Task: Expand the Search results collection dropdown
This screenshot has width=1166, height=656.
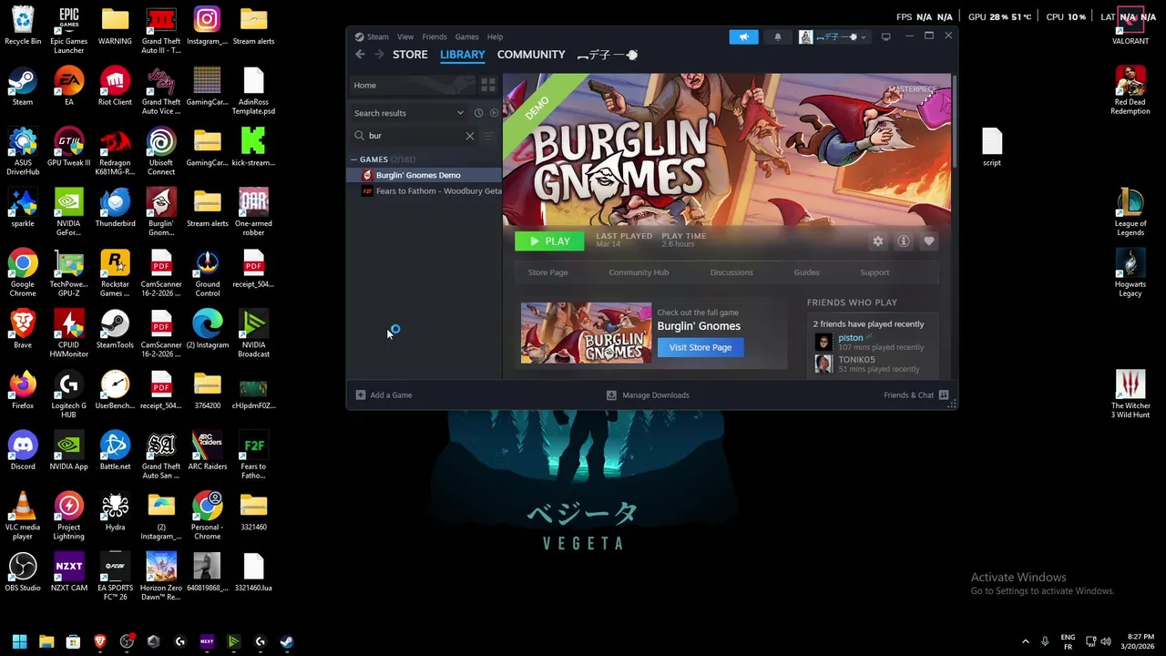Action: point(460,113)
